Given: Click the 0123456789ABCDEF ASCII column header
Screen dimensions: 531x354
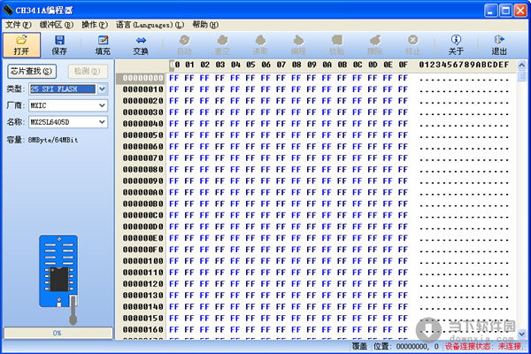Looking at the screenshot, I should pos(464,65).
